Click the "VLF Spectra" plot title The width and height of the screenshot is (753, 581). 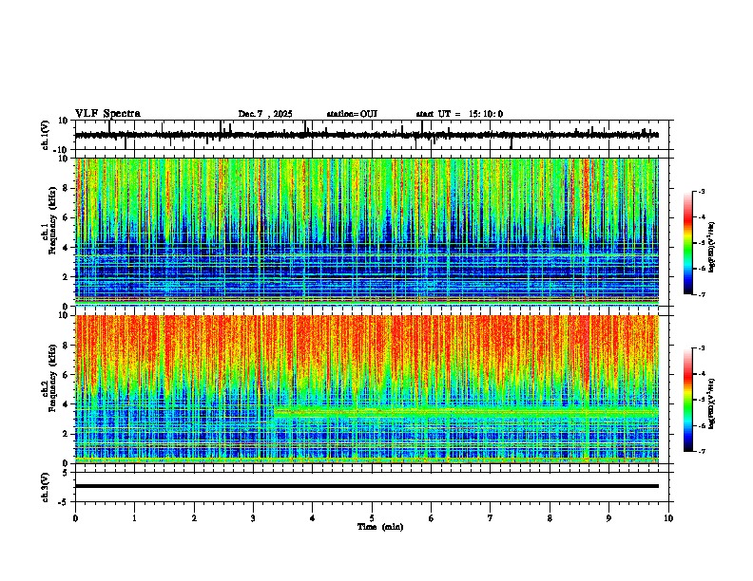click(107, 114)
